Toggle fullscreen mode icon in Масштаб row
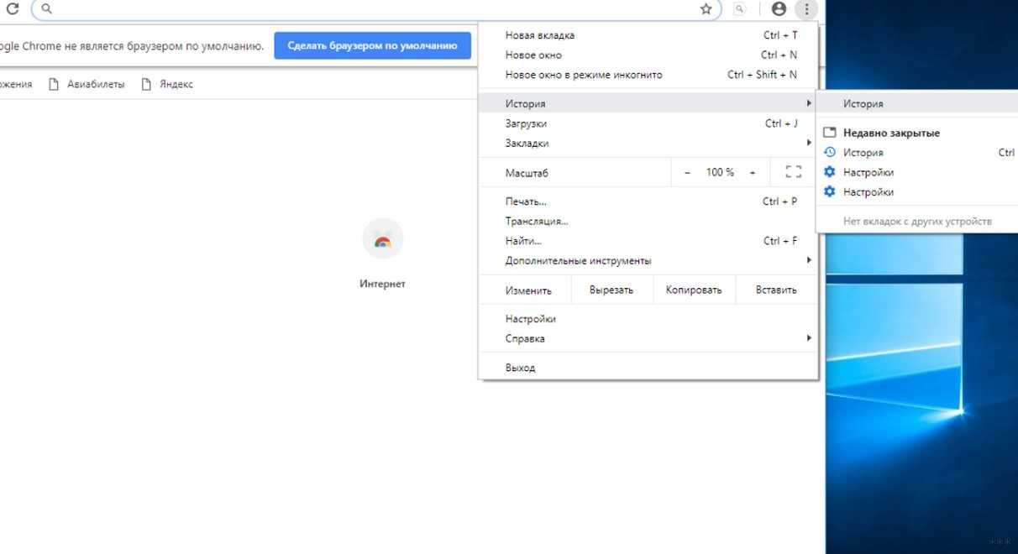Screen dimensions: 1018x554 793,172
